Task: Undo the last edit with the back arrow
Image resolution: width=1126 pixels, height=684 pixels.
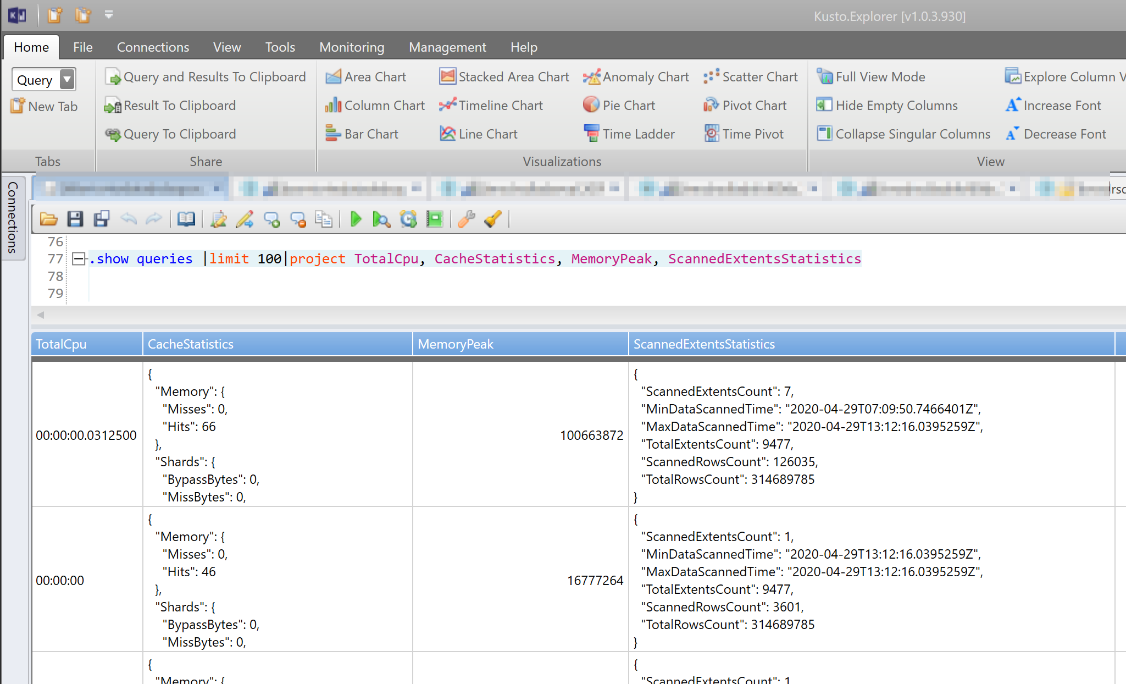Action: point(128,219)
